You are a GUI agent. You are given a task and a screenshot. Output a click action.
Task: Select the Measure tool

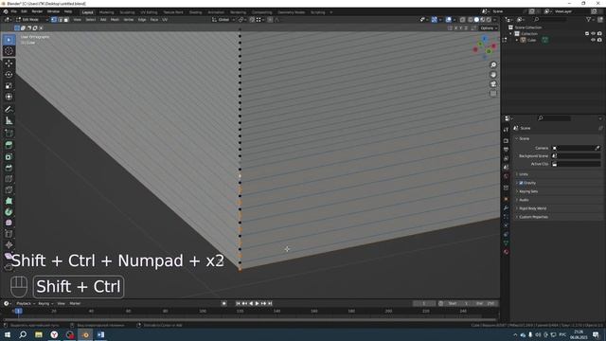point(9,121)
